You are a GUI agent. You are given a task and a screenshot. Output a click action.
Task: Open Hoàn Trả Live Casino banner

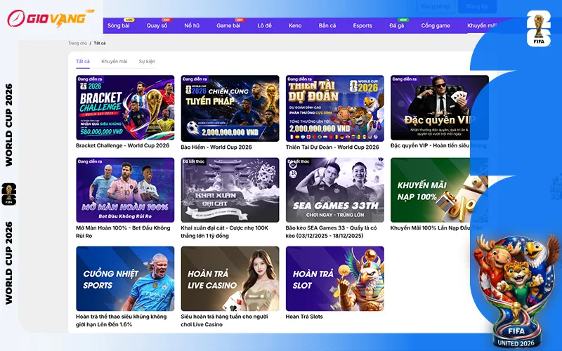(x=230, y=279)
